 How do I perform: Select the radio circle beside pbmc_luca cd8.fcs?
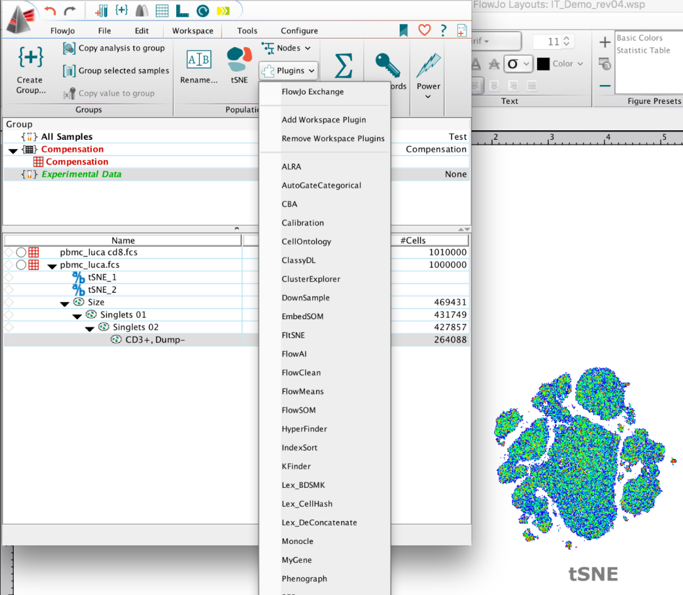coord(21,252)
